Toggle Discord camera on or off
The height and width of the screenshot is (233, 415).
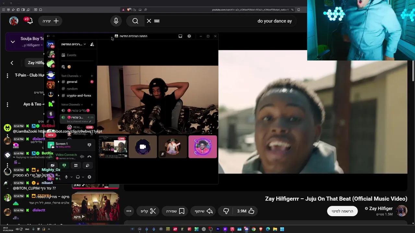tap(53, 165)
